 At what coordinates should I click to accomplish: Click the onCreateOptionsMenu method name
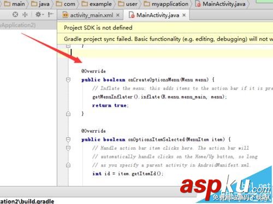(x=153, y=79)
